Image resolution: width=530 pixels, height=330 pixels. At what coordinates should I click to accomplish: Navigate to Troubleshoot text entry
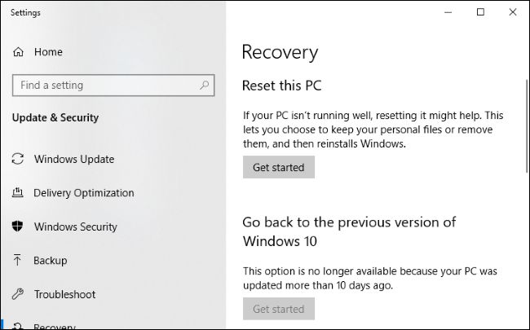(64, 295)
